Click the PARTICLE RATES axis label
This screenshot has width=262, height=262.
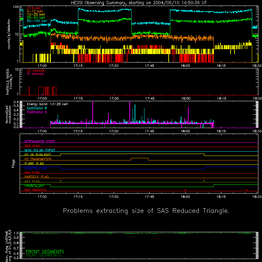coord(9,82)
